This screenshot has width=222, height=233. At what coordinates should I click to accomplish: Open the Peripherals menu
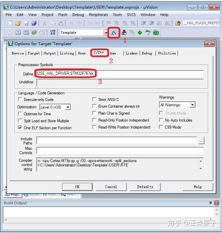coord(99,15)
